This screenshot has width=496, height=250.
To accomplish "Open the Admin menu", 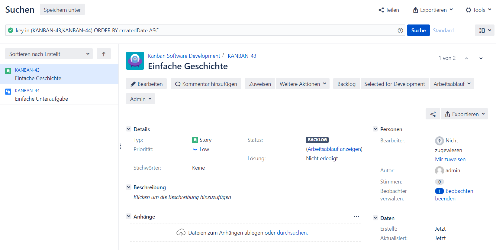I will (x=140, y=99).
